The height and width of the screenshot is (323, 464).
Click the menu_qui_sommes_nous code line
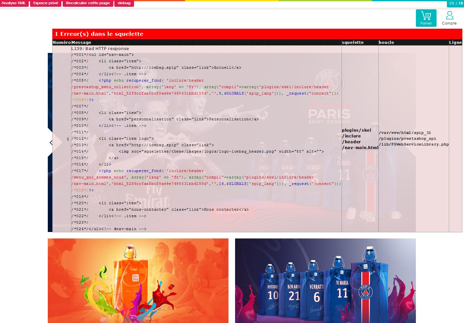coord(193,177)
